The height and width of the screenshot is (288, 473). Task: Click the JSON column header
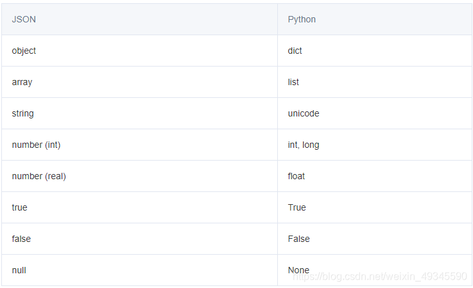click(x=24, y=19)
